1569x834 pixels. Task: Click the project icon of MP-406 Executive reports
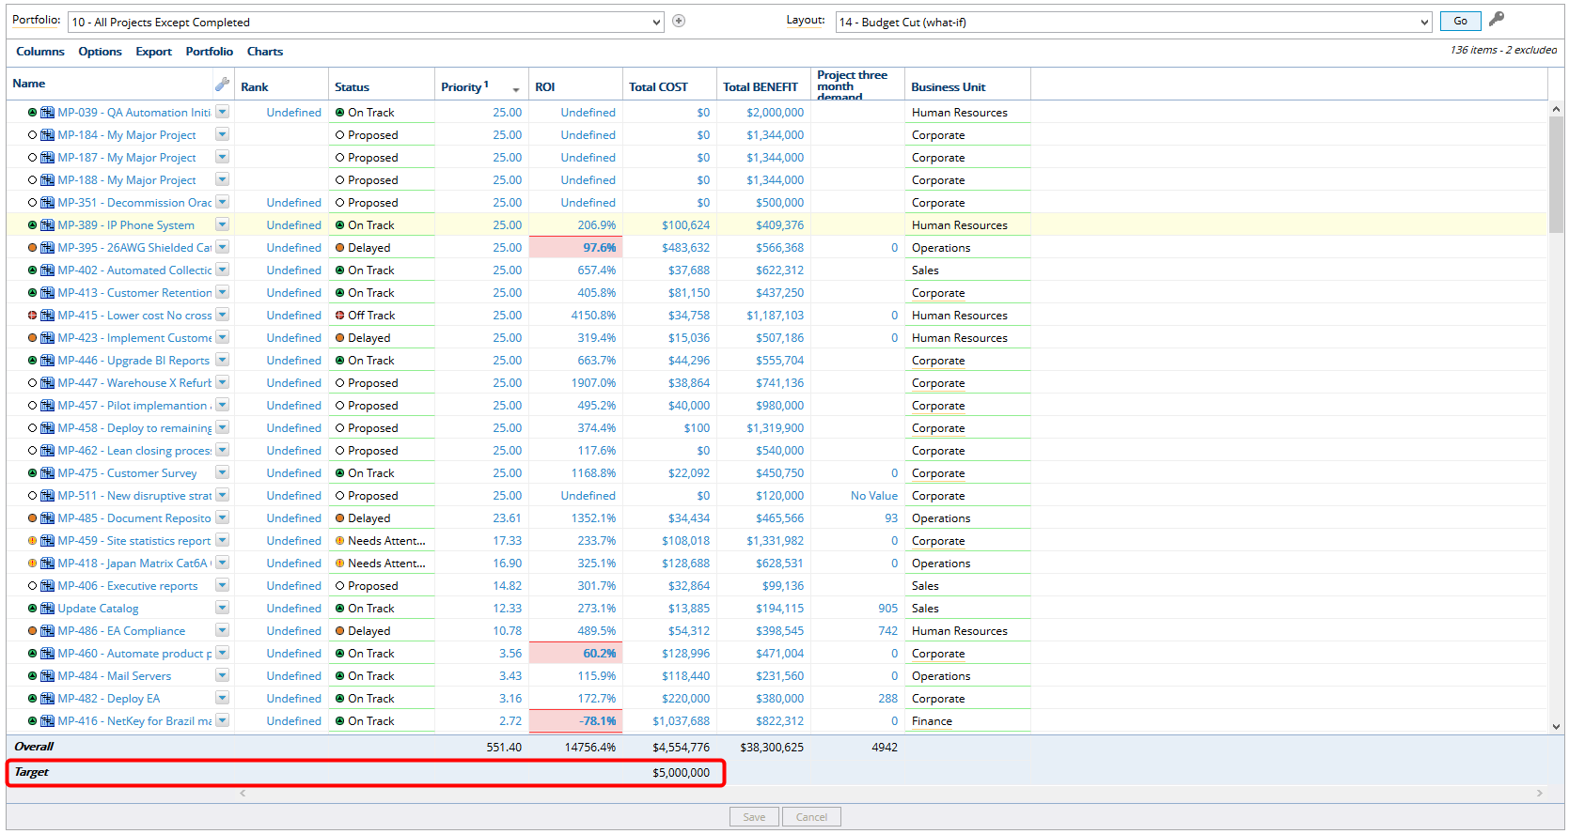pyautogui.click(x=47, y=586)
